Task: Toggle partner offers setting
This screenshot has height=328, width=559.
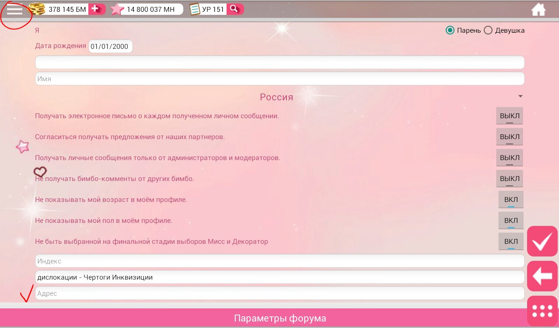Action: click(509, 137)
